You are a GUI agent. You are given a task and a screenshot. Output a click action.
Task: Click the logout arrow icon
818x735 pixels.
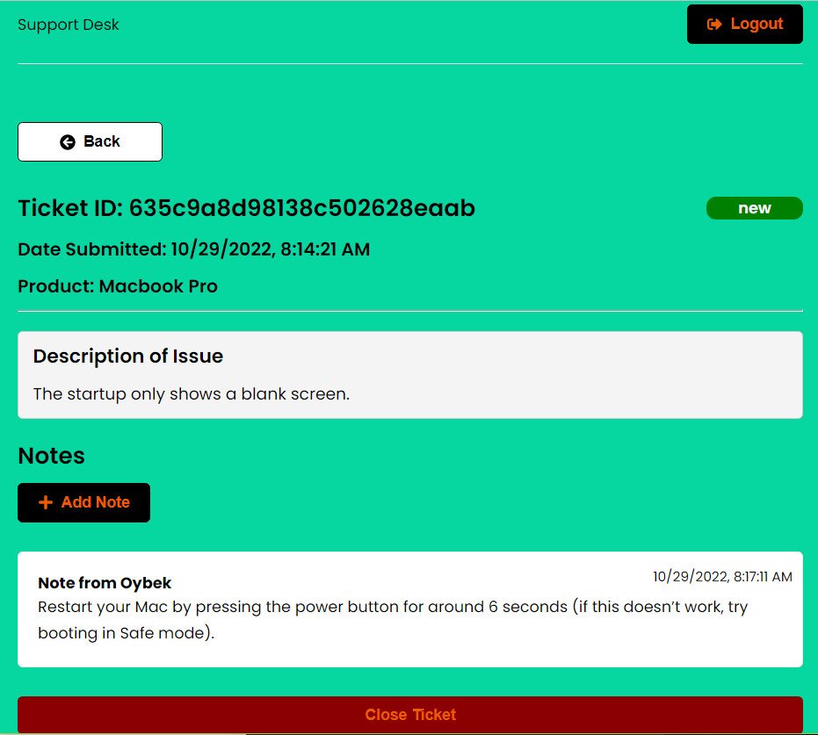713,24
